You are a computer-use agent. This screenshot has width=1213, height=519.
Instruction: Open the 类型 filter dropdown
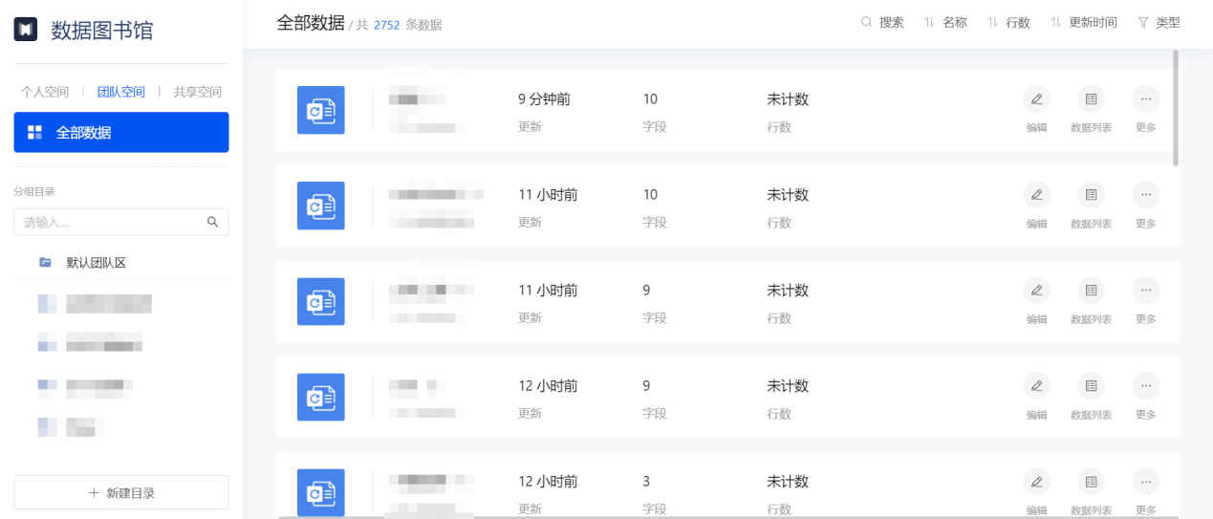[1159, 22]
